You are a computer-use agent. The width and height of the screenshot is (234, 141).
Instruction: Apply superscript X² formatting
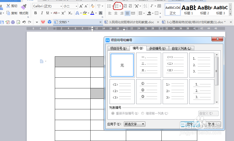point(63,13)
